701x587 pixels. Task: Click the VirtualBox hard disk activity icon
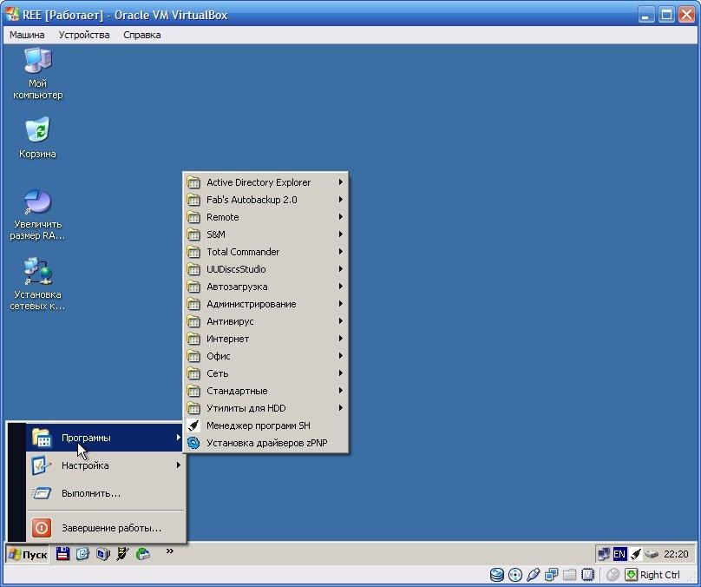(497, 575)
